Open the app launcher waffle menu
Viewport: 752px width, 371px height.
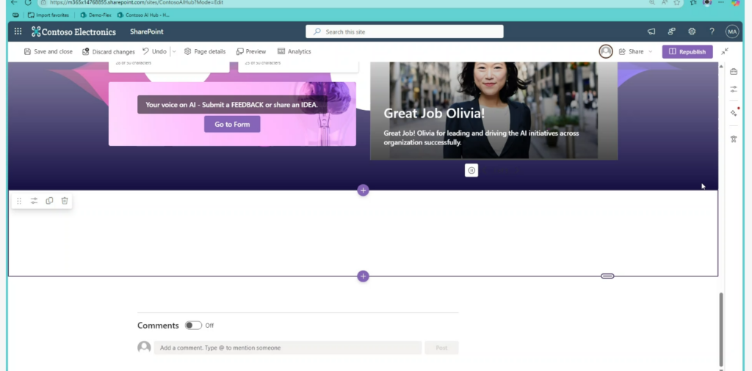click(18, 32)
